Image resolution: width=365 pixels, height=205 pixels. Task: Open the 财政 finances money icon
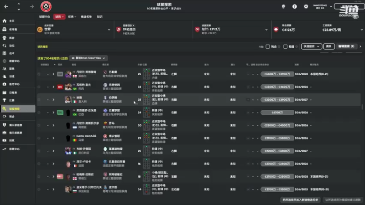[5, 140]
